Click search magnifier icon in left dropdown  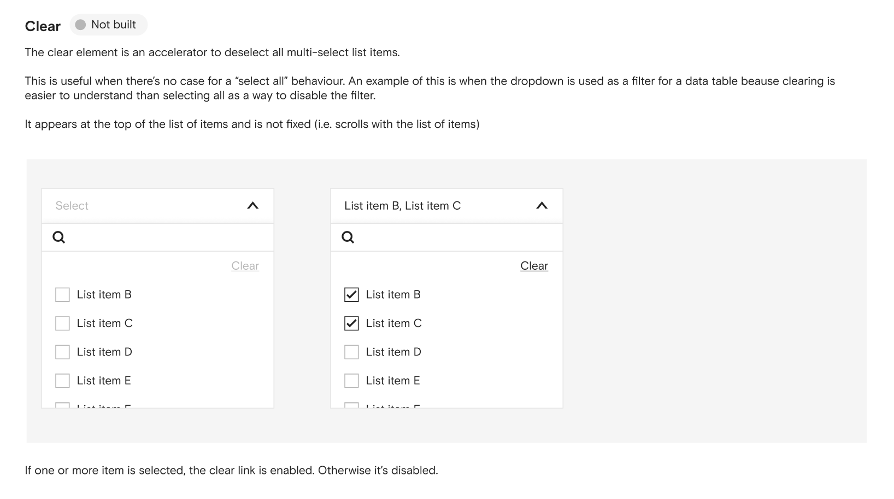(59, 237)
